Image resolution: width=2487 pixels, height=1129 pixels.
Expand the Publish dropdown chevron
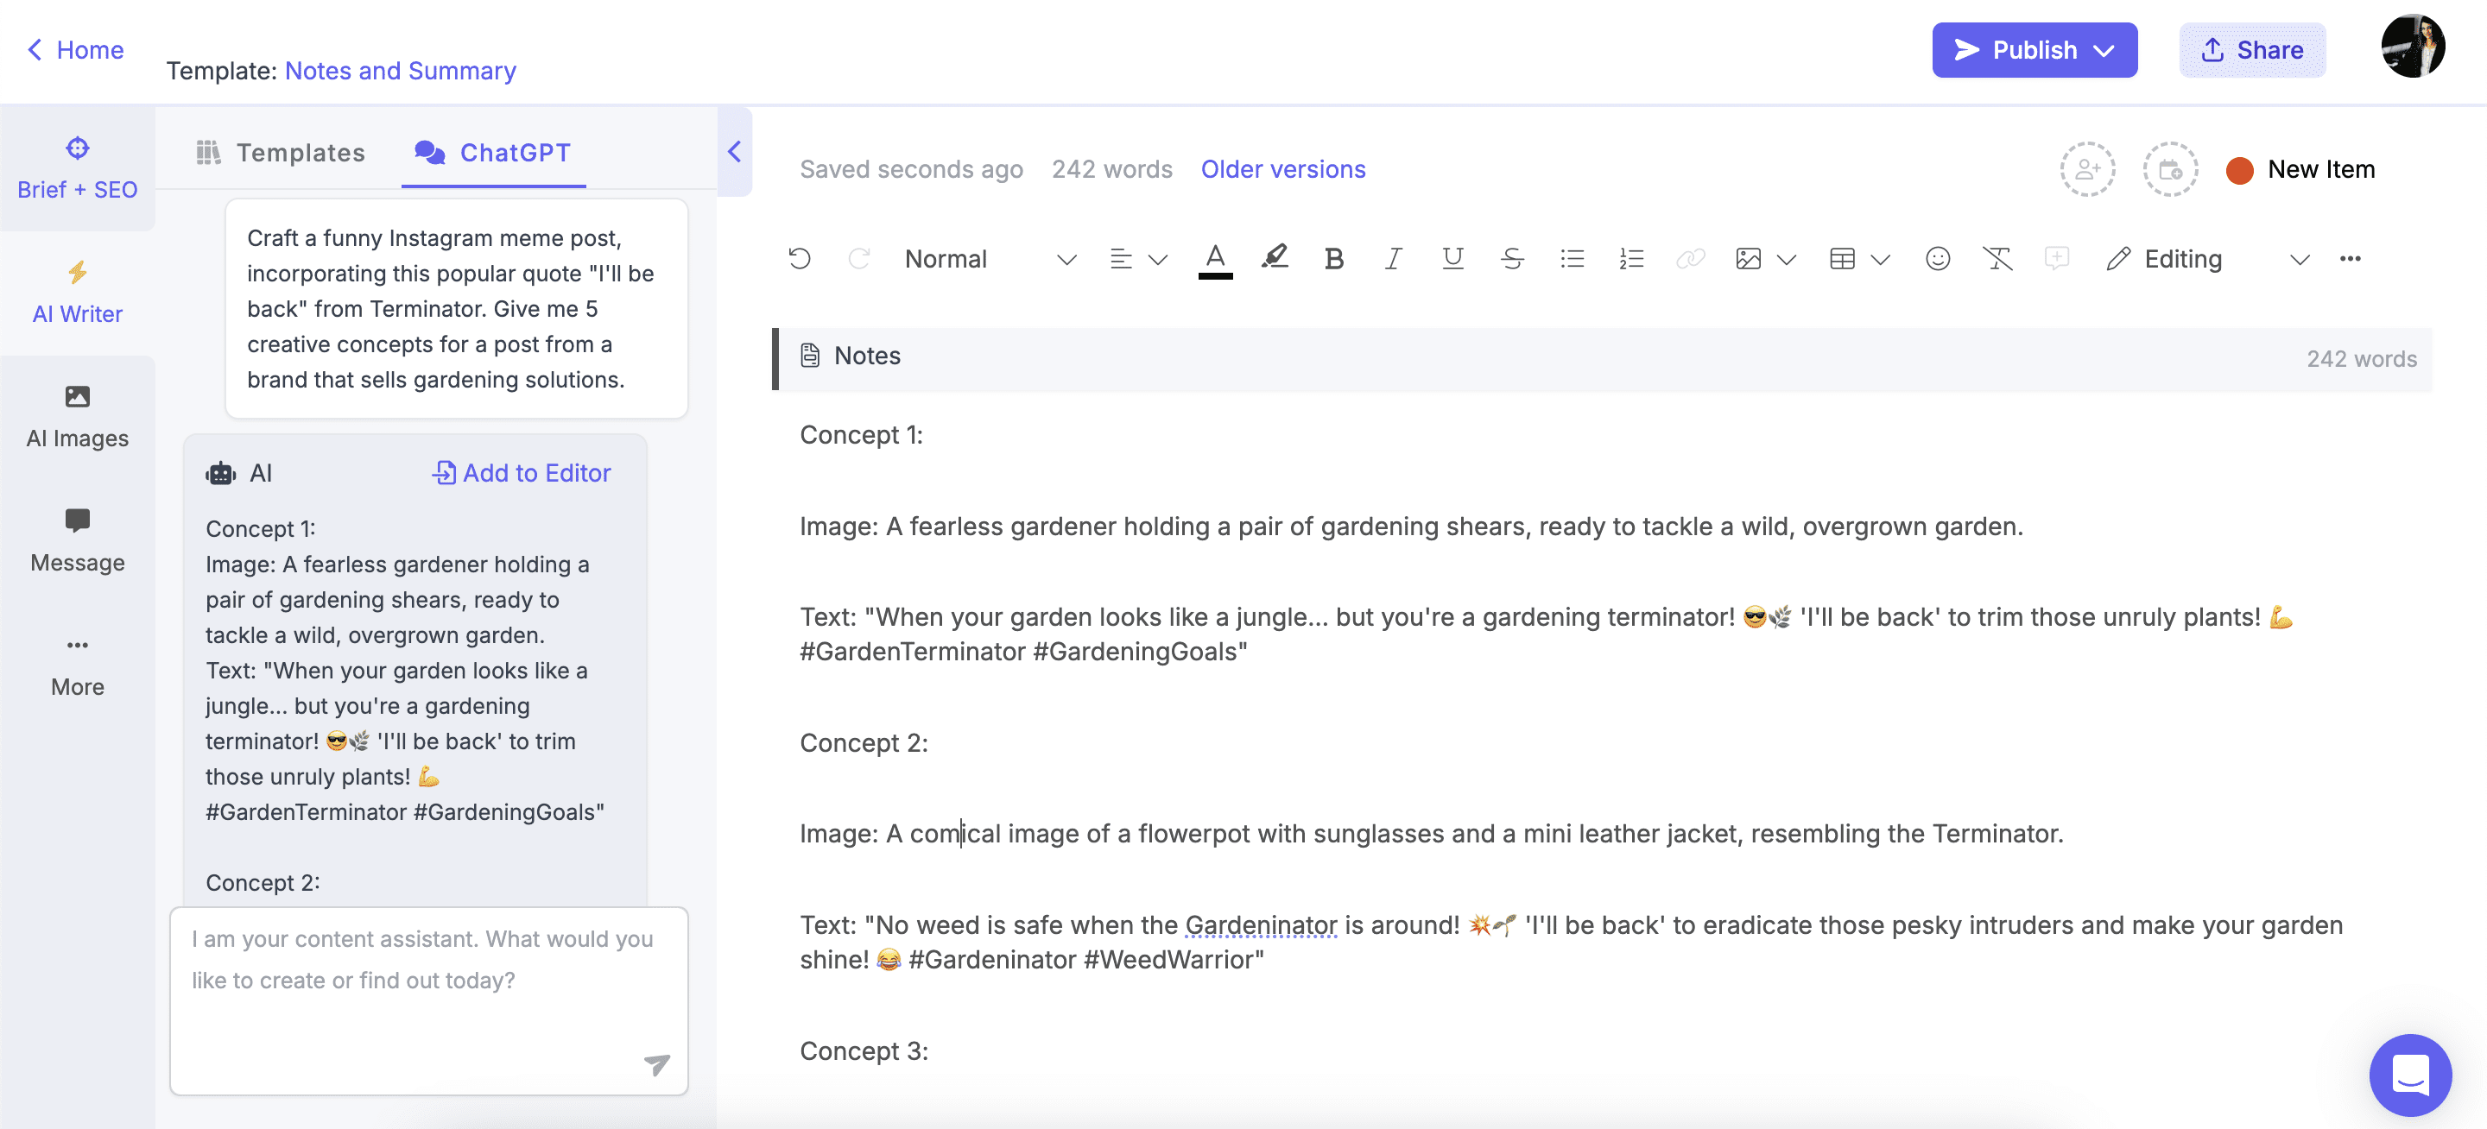pos(2104,50)
